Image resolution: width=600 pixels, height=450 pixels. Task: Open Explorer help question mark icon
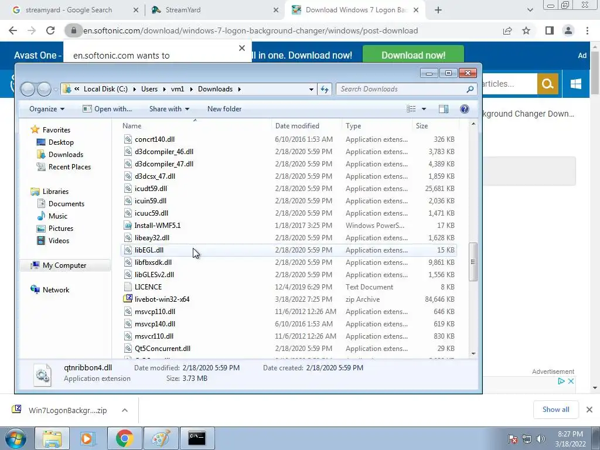point(464,109)
